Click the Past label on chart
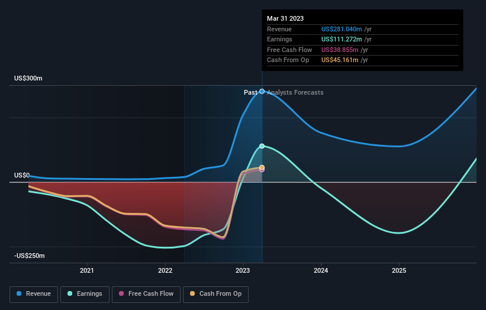Image resolution: width=486 pixels, height=310 pixels. 250,92
